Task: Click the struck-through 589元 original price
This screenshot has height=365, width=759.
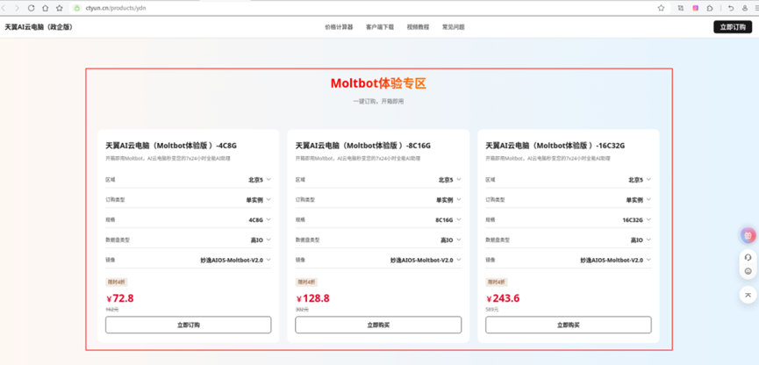Action: pos(491,310)
